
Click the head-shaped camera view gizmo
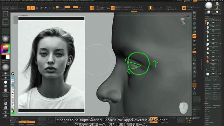coord(183,22)
